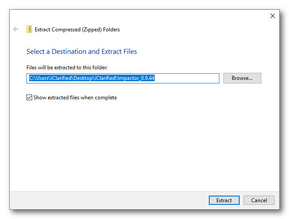Toggle the Show extracted files checkbox
Screen dimensions: 289x219
click(30, 98)
